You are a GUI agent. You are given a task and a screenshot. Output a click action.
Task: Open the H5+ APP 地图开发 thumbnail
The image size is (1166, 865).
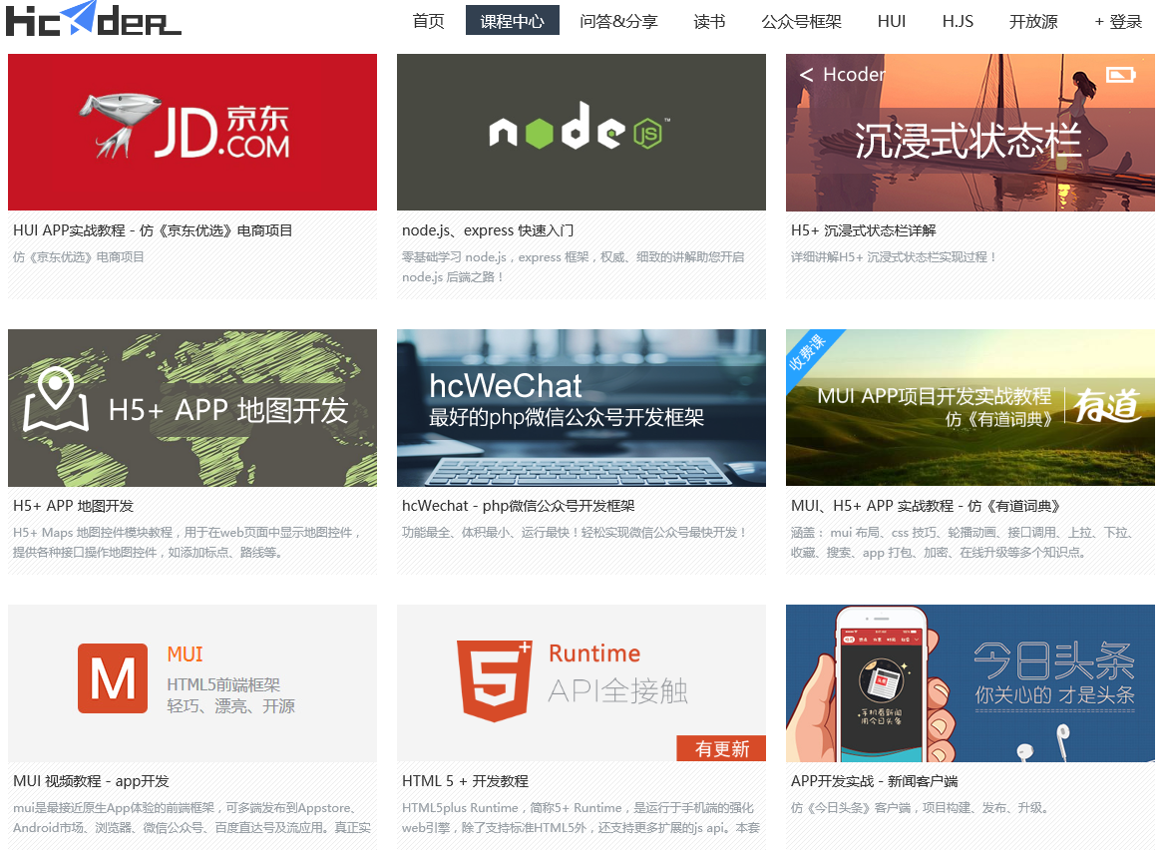[193, 408]
